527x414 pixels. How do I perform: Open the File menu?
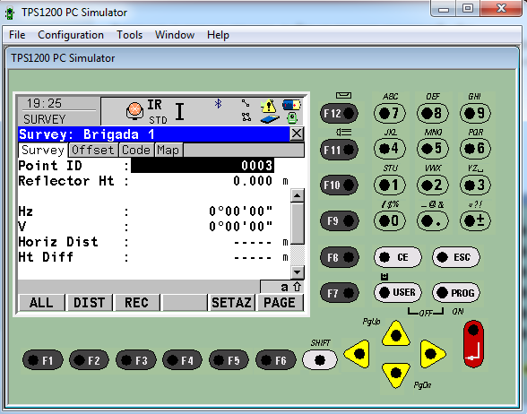(17, 35)
